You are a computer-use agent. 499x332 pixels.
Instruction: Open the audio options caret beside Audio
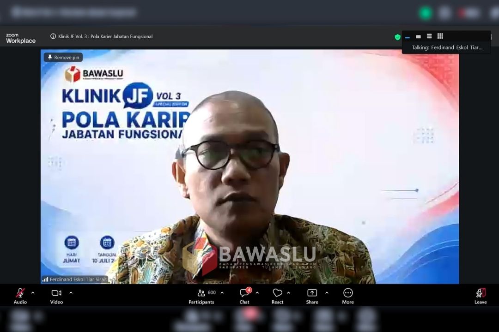coord(33,293)
